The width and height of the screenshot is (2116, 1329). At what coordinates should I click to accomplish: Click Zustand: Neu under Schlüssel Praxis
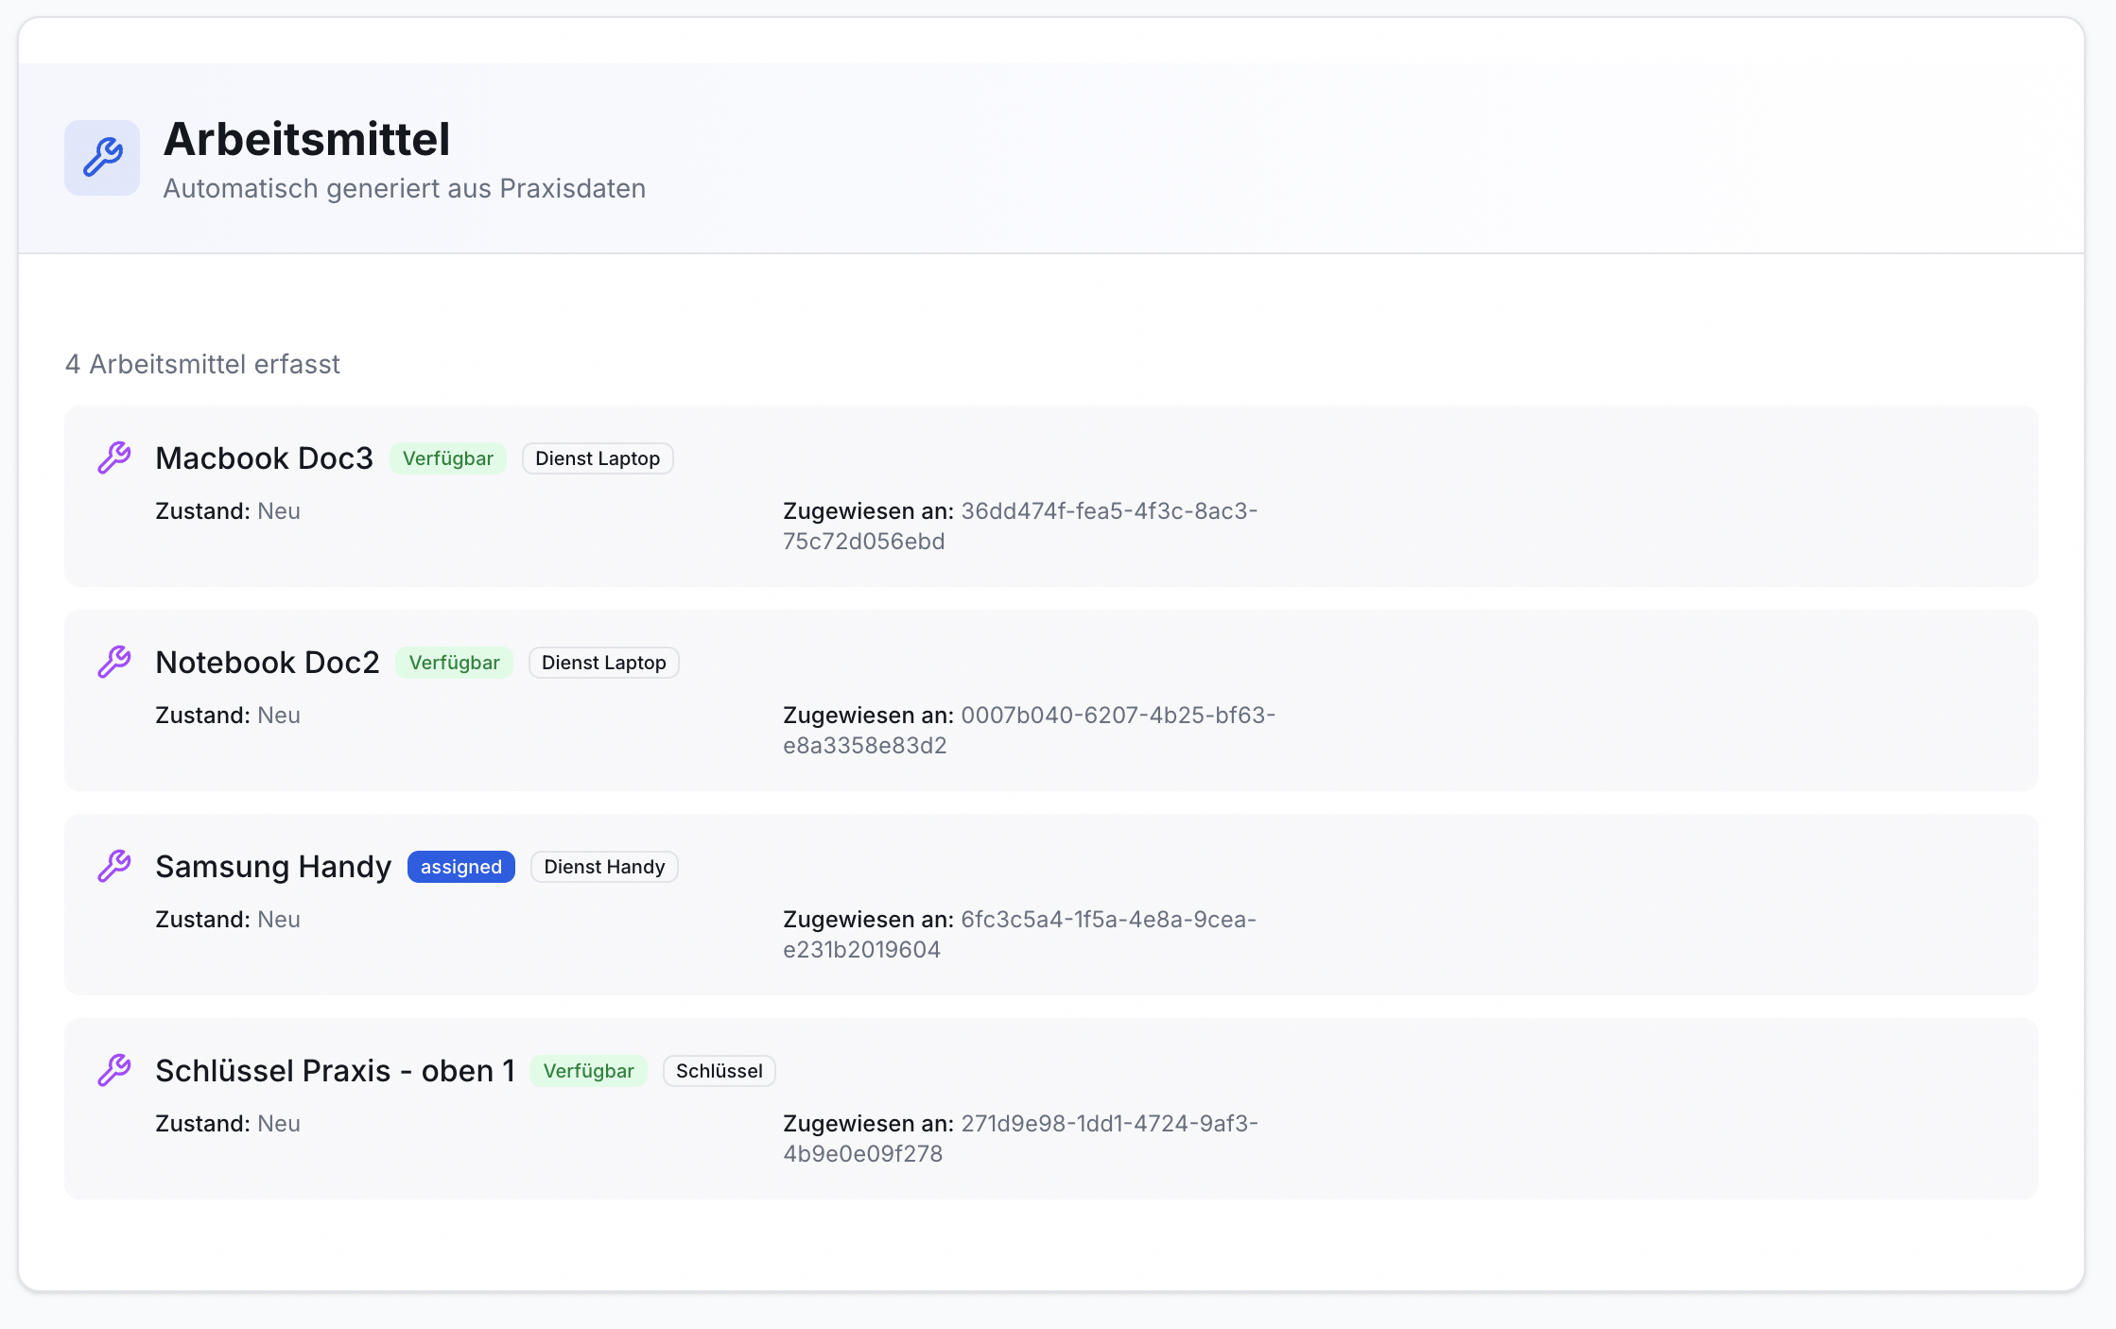click(228, 1123)
